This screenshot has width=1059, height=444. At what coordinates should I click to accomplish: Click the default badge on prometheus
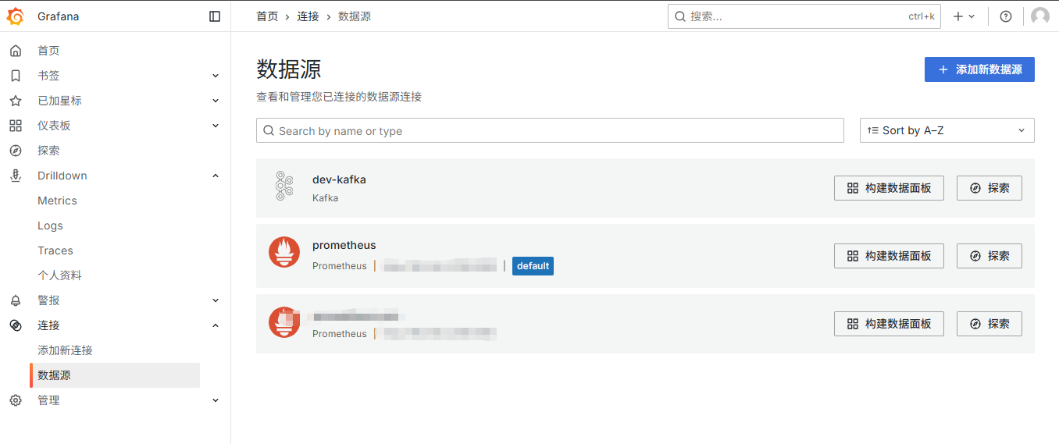click(533, 266)
